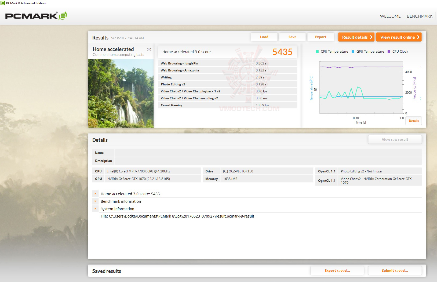Expand Home accelerated 3.0 score row
437x282 pixels.
click(x=95, y=194)
